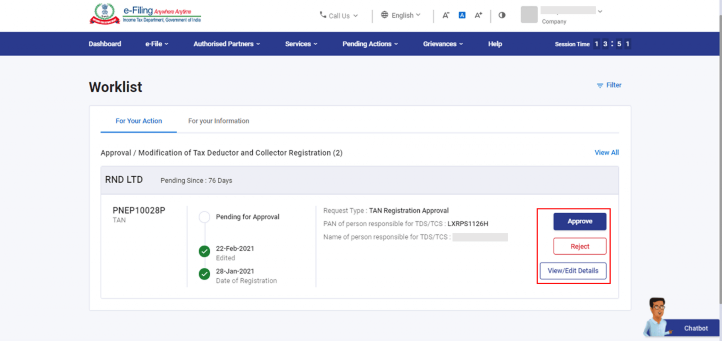Click the Filter icon on Worklist
The height and width of the screenshot is (341, 722).
tap(599, 86)
